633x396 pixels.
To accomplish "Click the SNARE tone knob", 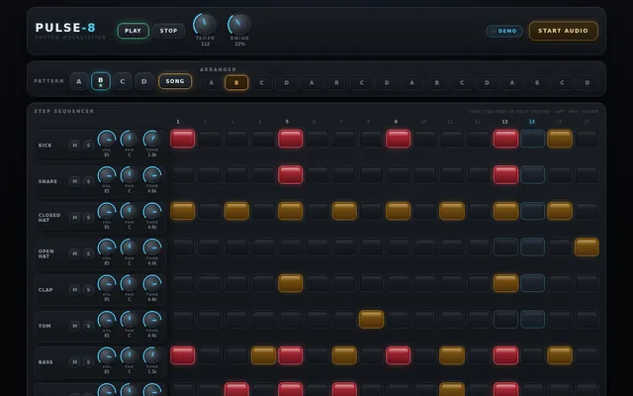I will pyautogui.click(x=152, y=176).
